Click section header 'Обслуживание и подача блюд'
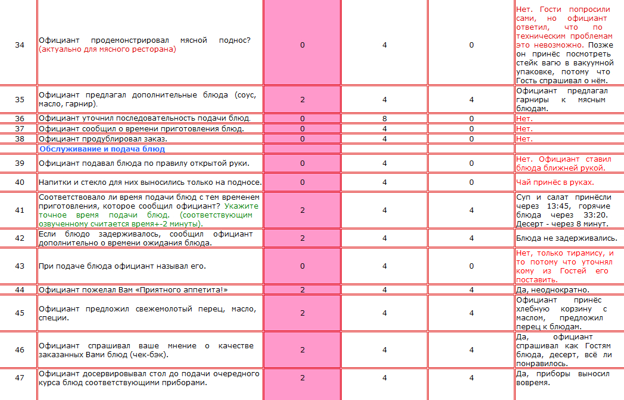 coord(102,149)
